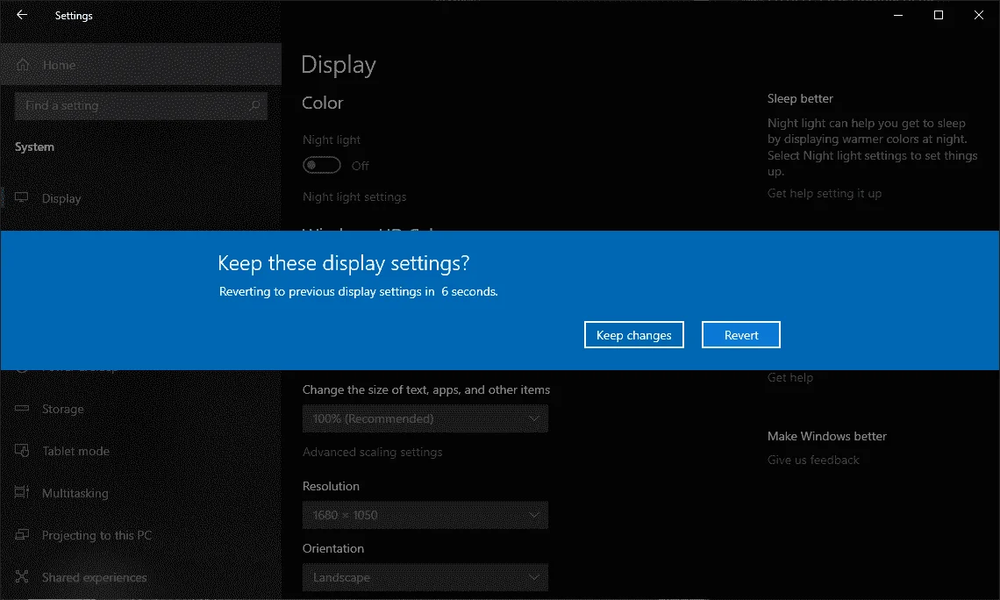
Task: Focus the Find a setting search box
Action: [x=141, y=105]
